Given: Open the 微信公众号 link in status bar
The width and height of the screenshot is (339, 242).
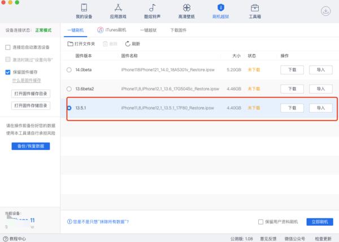Looking at the screenshot, I should pos(295,239).
